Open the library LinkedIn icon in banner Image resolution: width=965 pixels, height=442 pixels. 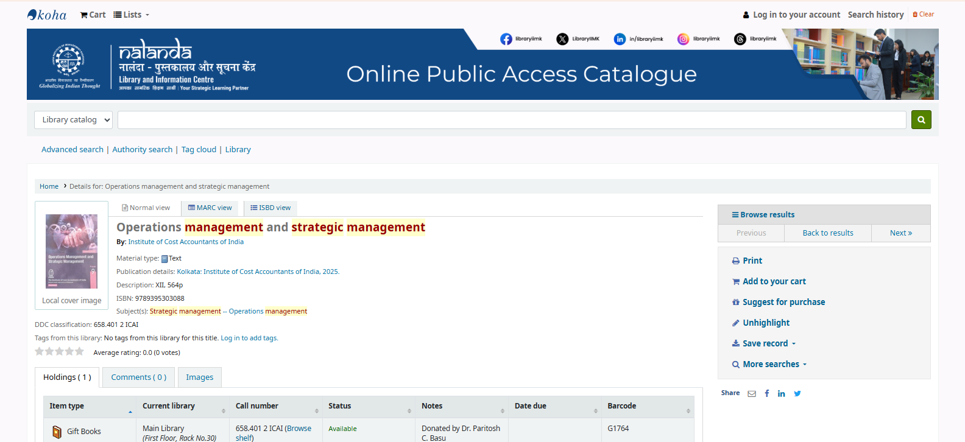(620, 39)
